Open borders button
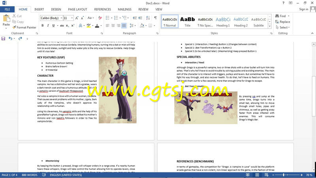This screenshot has height=178, width=316. 150,26
